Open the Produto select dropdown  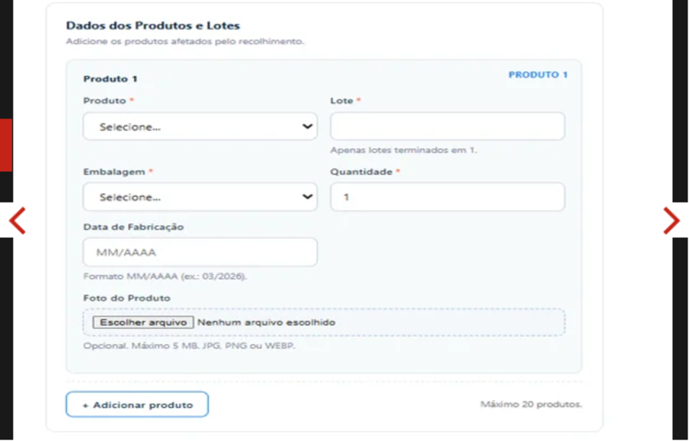coord(200,126)
